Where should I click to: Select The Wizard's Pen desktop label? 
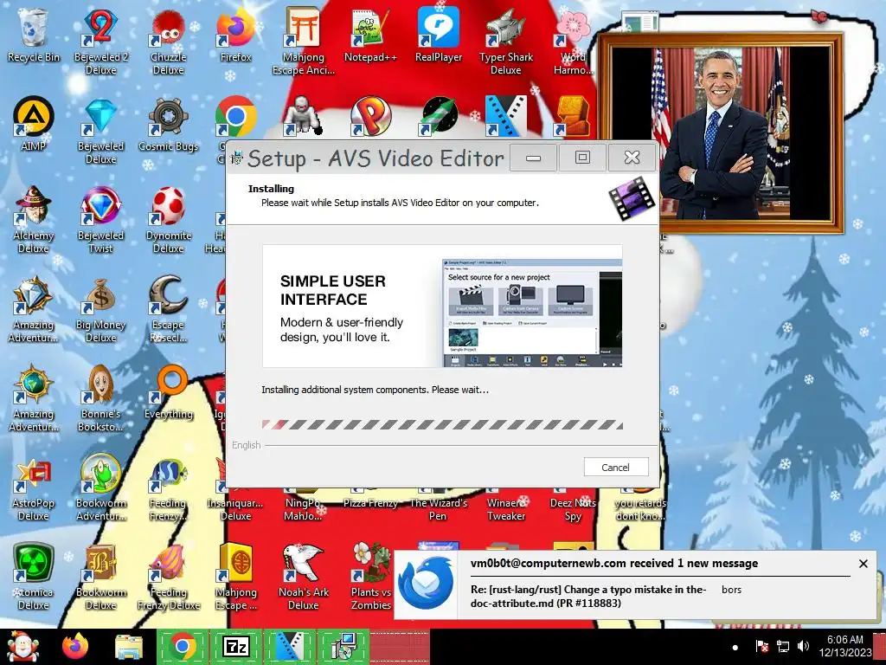point(439,509)
